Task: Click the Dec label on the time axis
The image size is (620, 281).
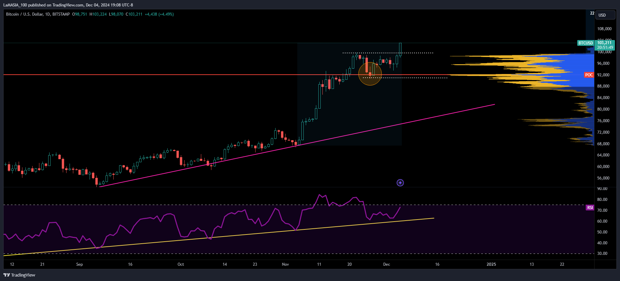Action: click(x=387, y=264)
